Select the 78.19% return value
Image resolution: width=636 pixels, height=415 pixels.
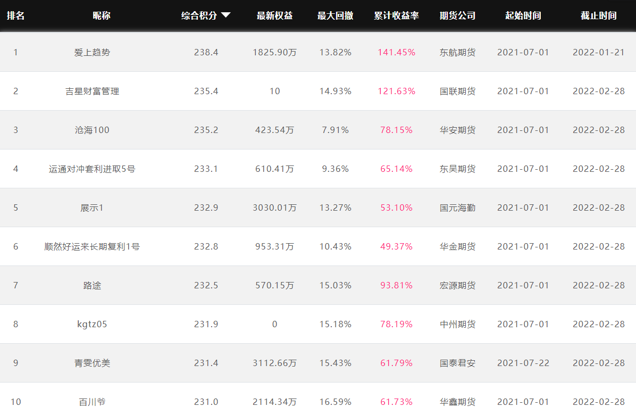(x=396, y=324)
